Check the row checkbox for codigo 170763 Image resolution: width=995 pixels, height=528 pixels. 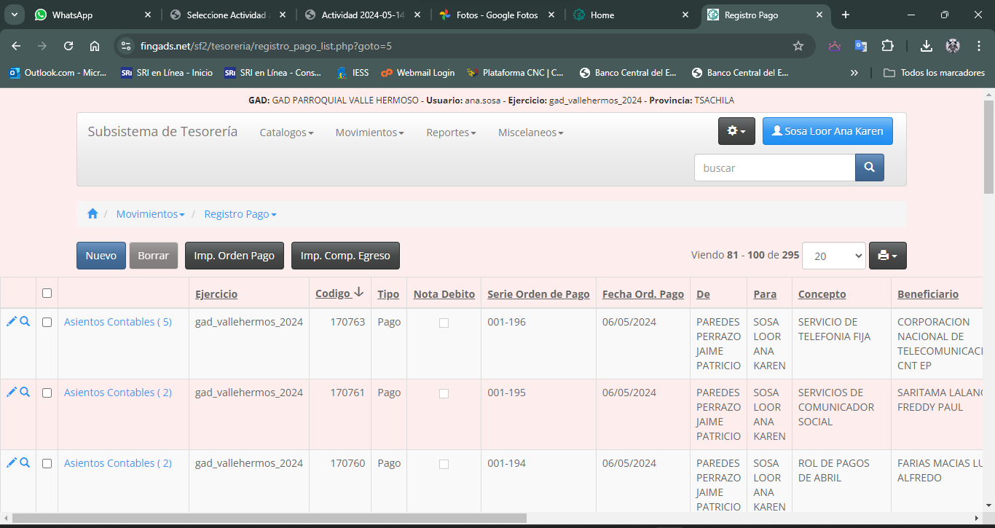[47, 322]
